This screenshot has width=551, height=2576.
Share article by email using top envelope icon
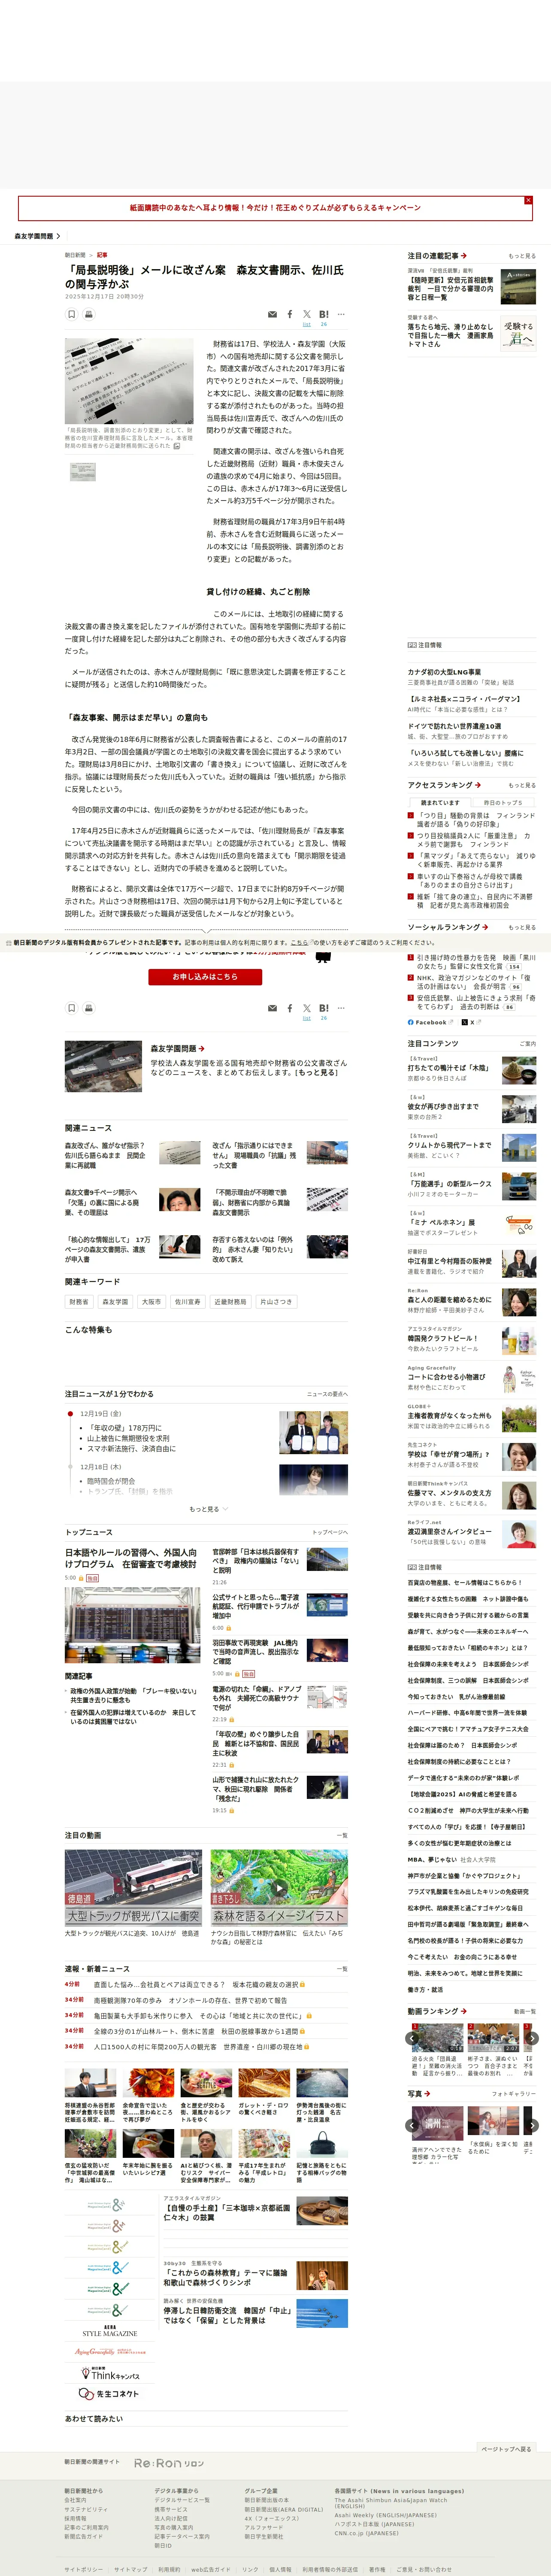(x=272, y=314)
